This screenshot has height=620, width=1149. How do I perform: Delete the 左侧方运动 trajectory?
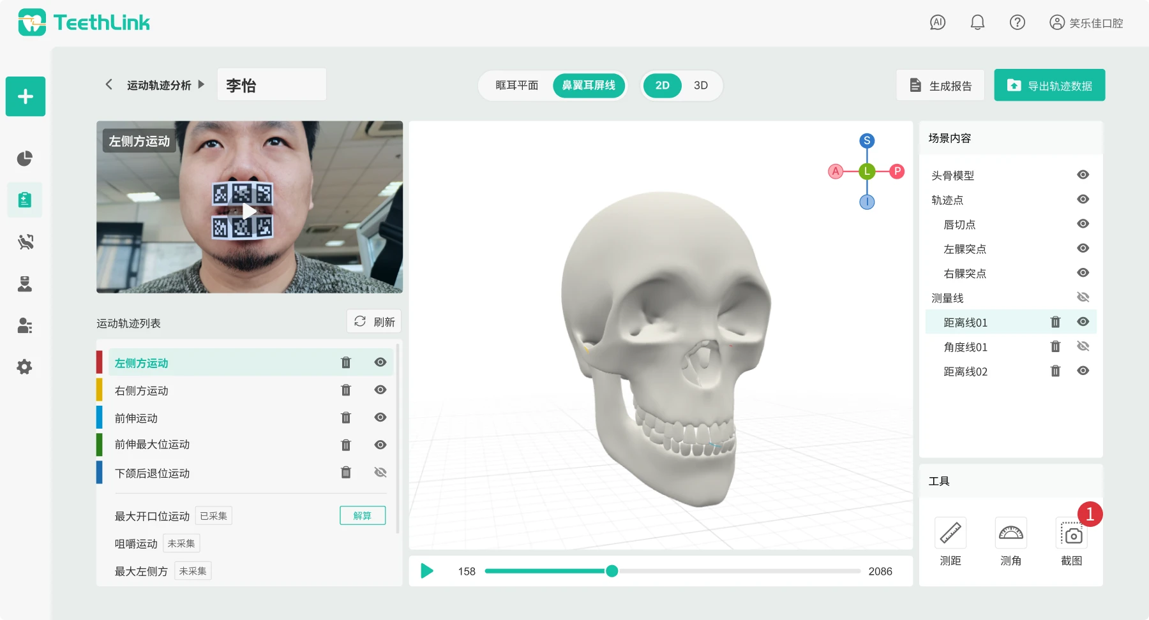[x=346, y=362]
